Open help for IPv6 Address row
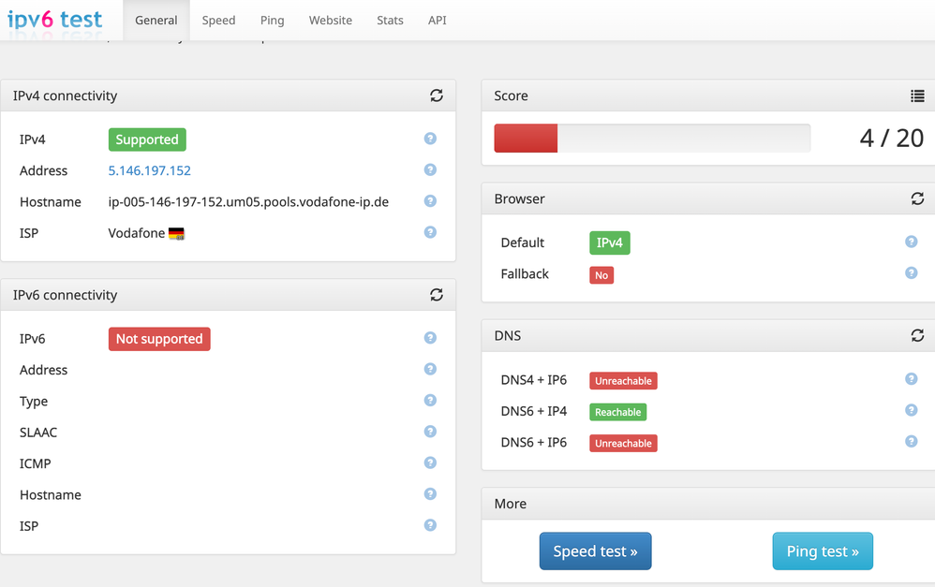The image size is (935, 587). pyautogui.click(x=430, y=369)
